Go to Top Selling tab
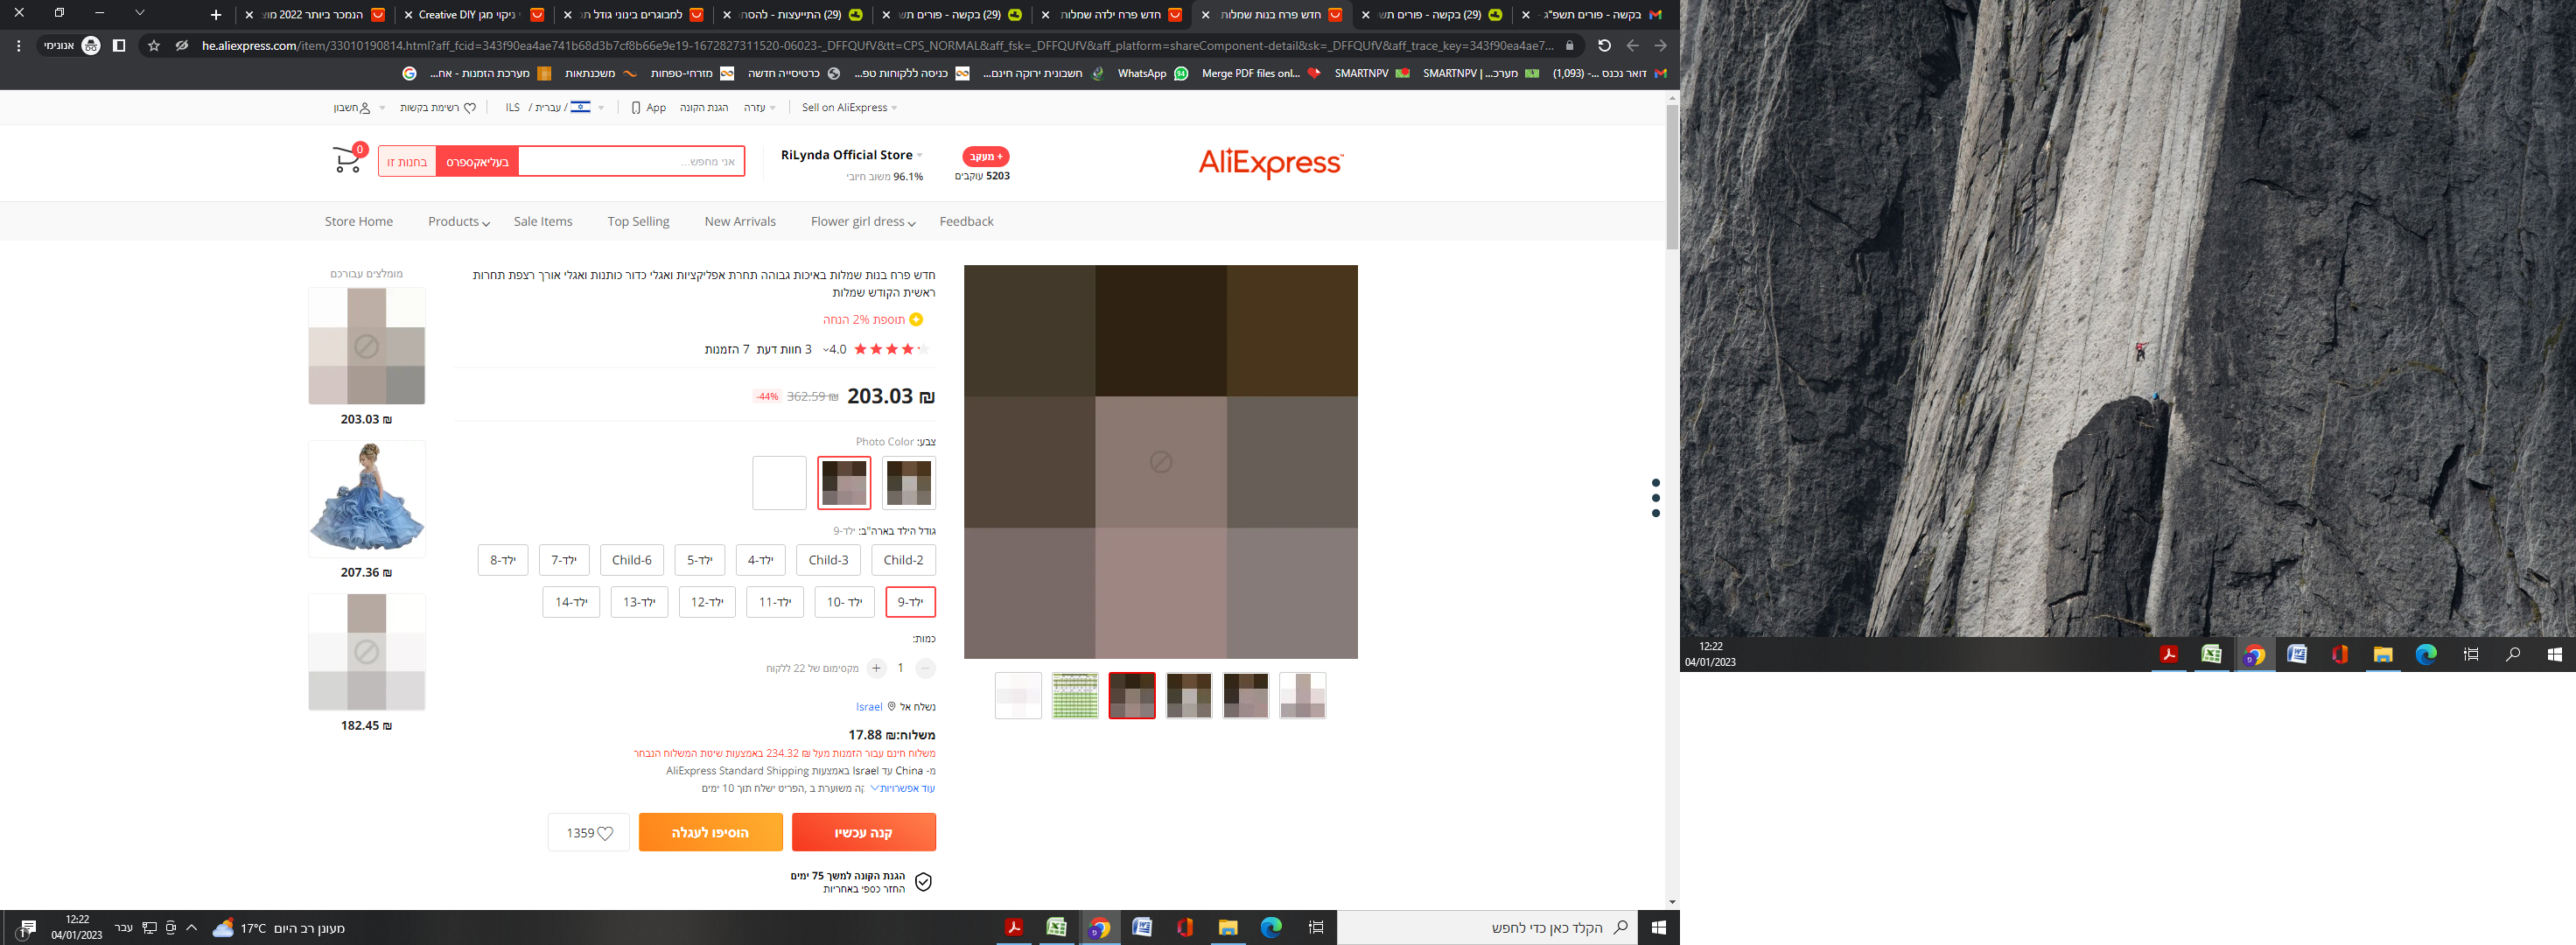The height and width of the screenshot is (945, 2576). click(x=638, y=222)
